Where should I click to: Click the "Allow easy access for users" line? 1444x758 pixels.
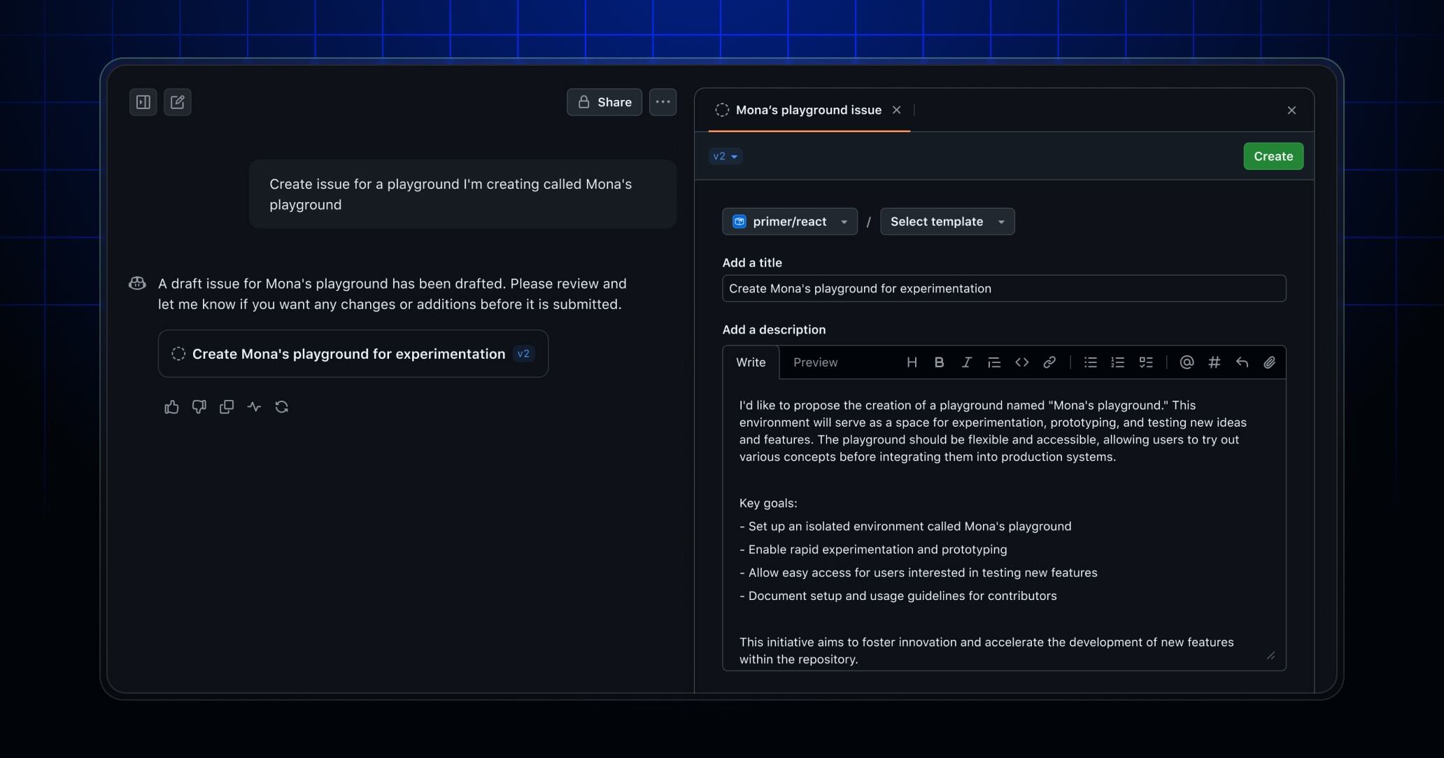919,573
